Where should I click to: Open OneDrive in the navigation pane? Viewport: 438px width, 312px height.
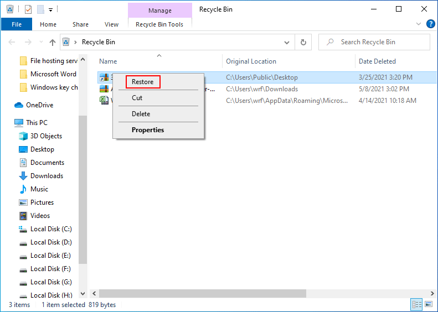pyautogui.click(x=39, y=105)
